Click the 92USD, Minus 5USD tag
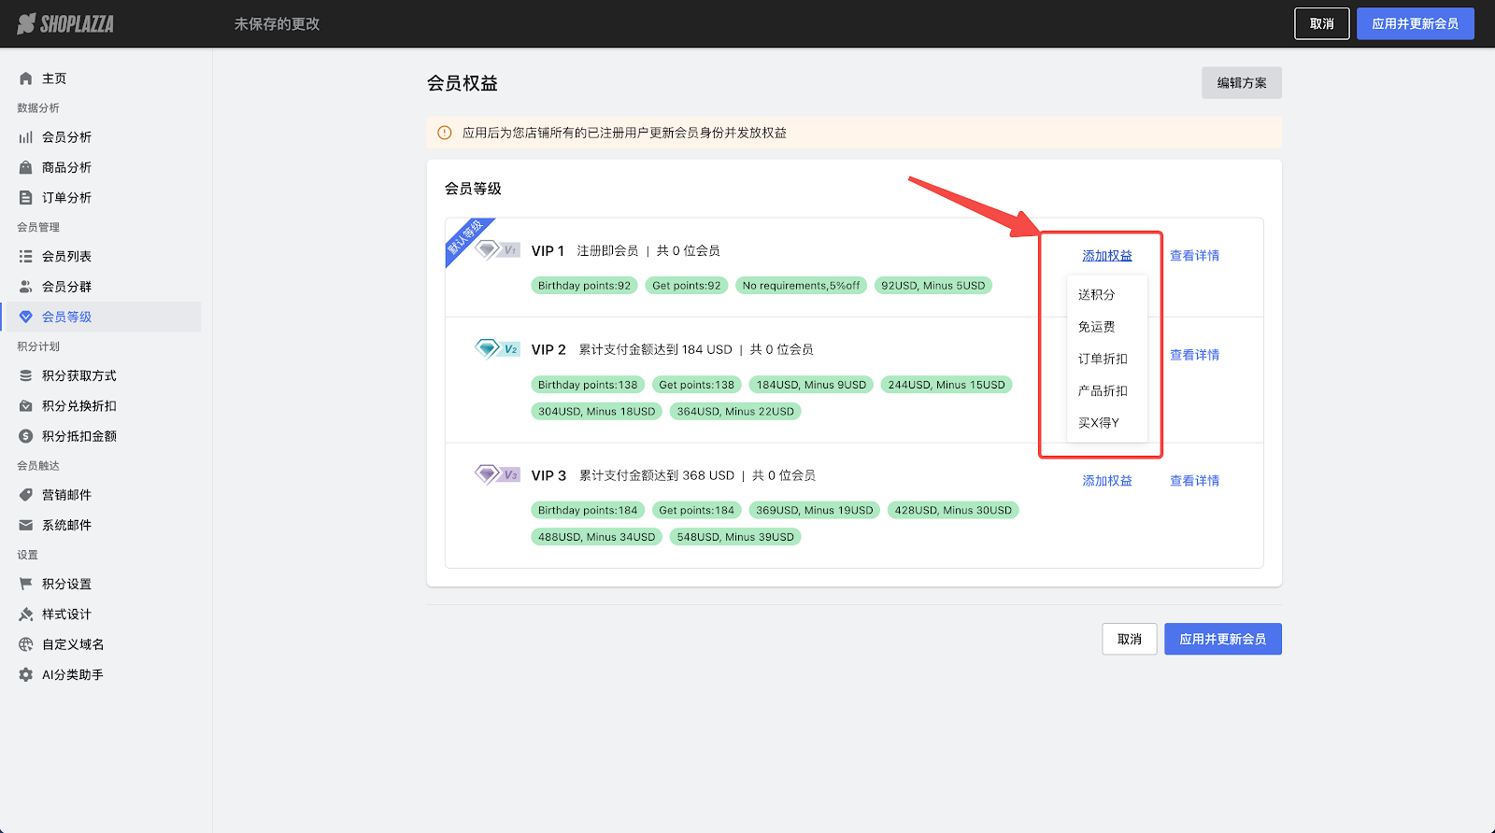 (933, 286)
